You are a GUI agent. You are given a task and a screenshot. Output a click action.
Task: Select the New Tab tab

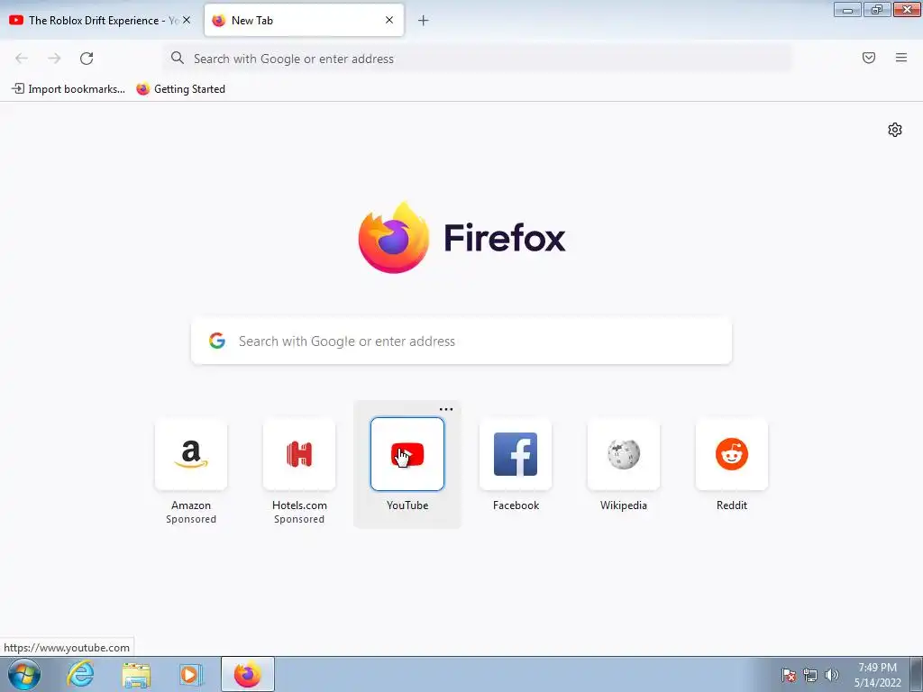(304, 21)
